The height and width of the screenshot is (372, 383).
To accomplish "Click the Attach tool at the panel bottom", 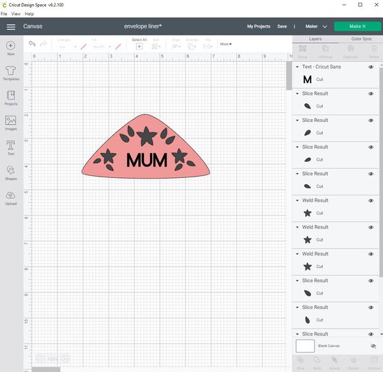I will coord(335,363).
